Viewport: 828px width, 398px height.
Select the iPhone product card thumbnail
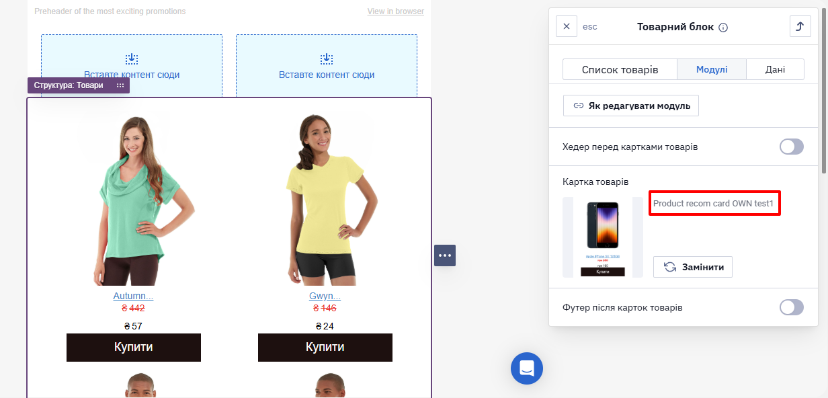603,237
